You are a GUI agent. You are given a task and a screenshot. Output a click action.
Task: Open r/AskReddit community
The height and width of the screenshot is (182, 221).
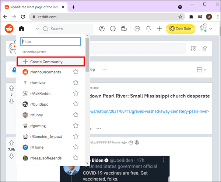coord(40,93)
